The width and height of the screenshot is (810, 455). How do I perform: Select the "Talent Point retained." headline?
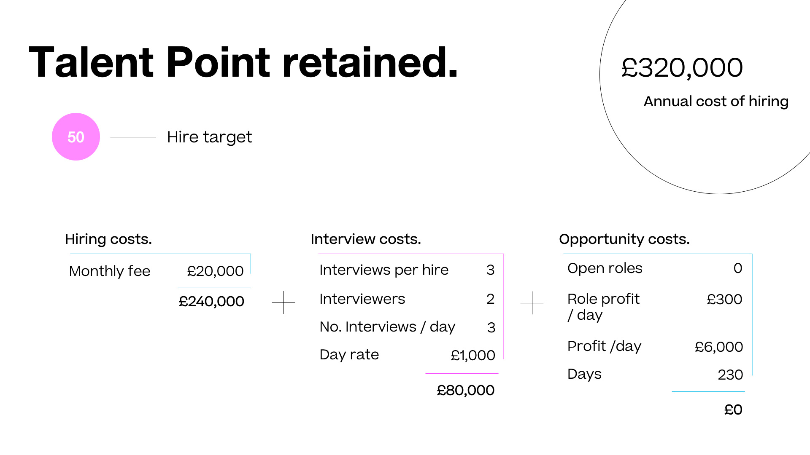[243, 62]
